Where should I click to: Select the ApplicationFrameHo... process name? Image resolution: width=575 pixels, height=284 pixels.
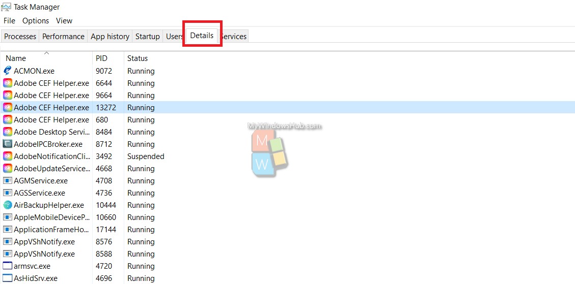(52, 230)
